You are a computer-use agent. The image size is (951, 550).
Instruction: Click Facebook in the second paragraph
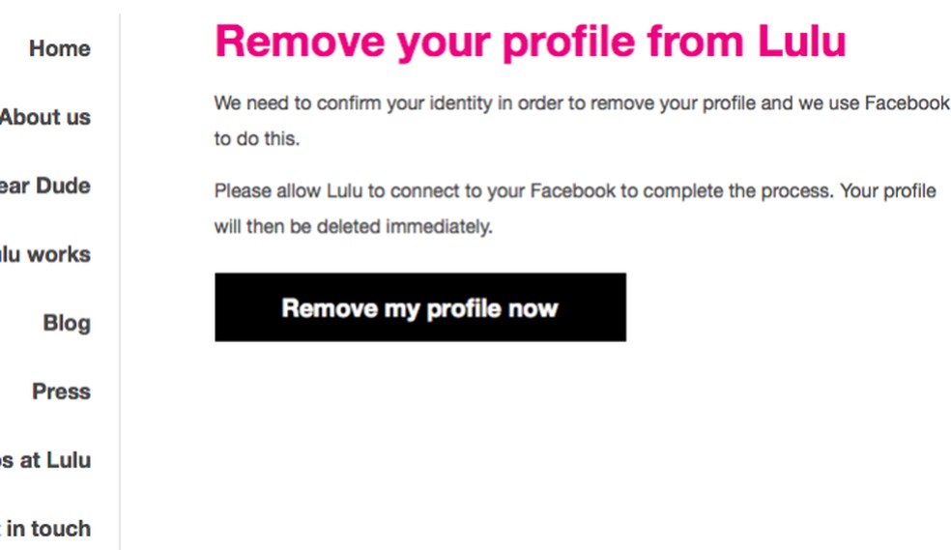click(572, 190)
